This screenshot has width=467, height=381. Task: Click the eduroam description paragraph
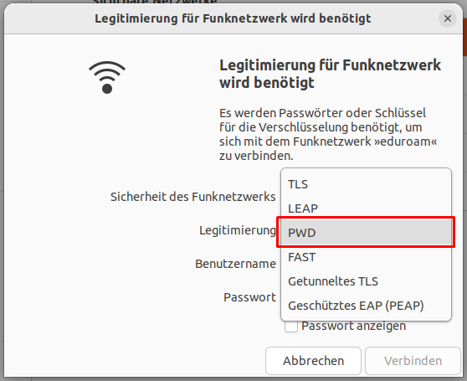pyautogui.click(x=328, y=134)
